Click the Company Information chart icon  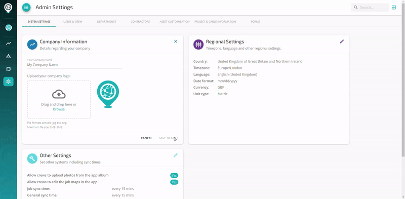[32, 45]
